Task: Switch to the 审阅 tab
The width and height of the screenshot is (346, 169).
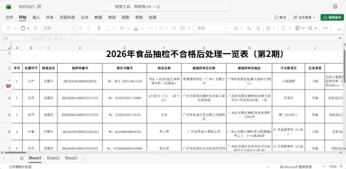Action: (112, 17)
